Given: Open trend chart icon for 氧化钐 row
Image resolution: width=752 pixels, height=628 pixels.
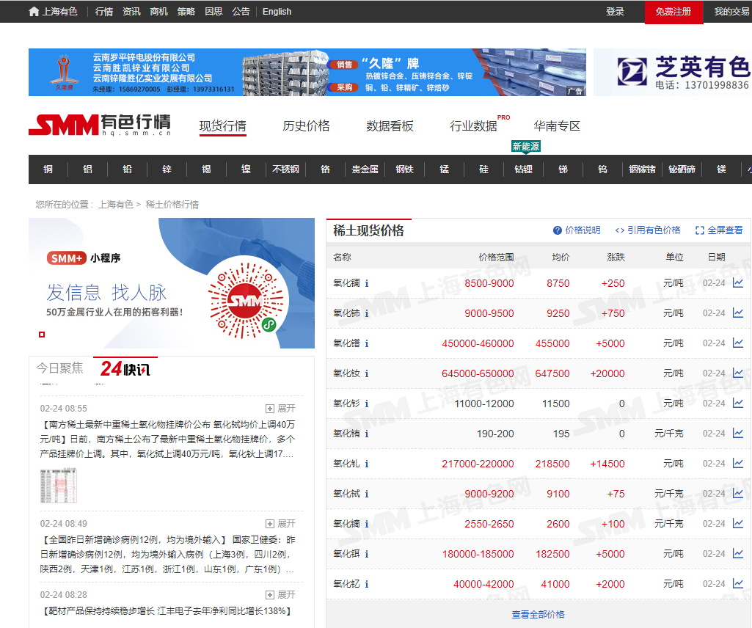Looking at the screenshot, I should coord(738,404).
